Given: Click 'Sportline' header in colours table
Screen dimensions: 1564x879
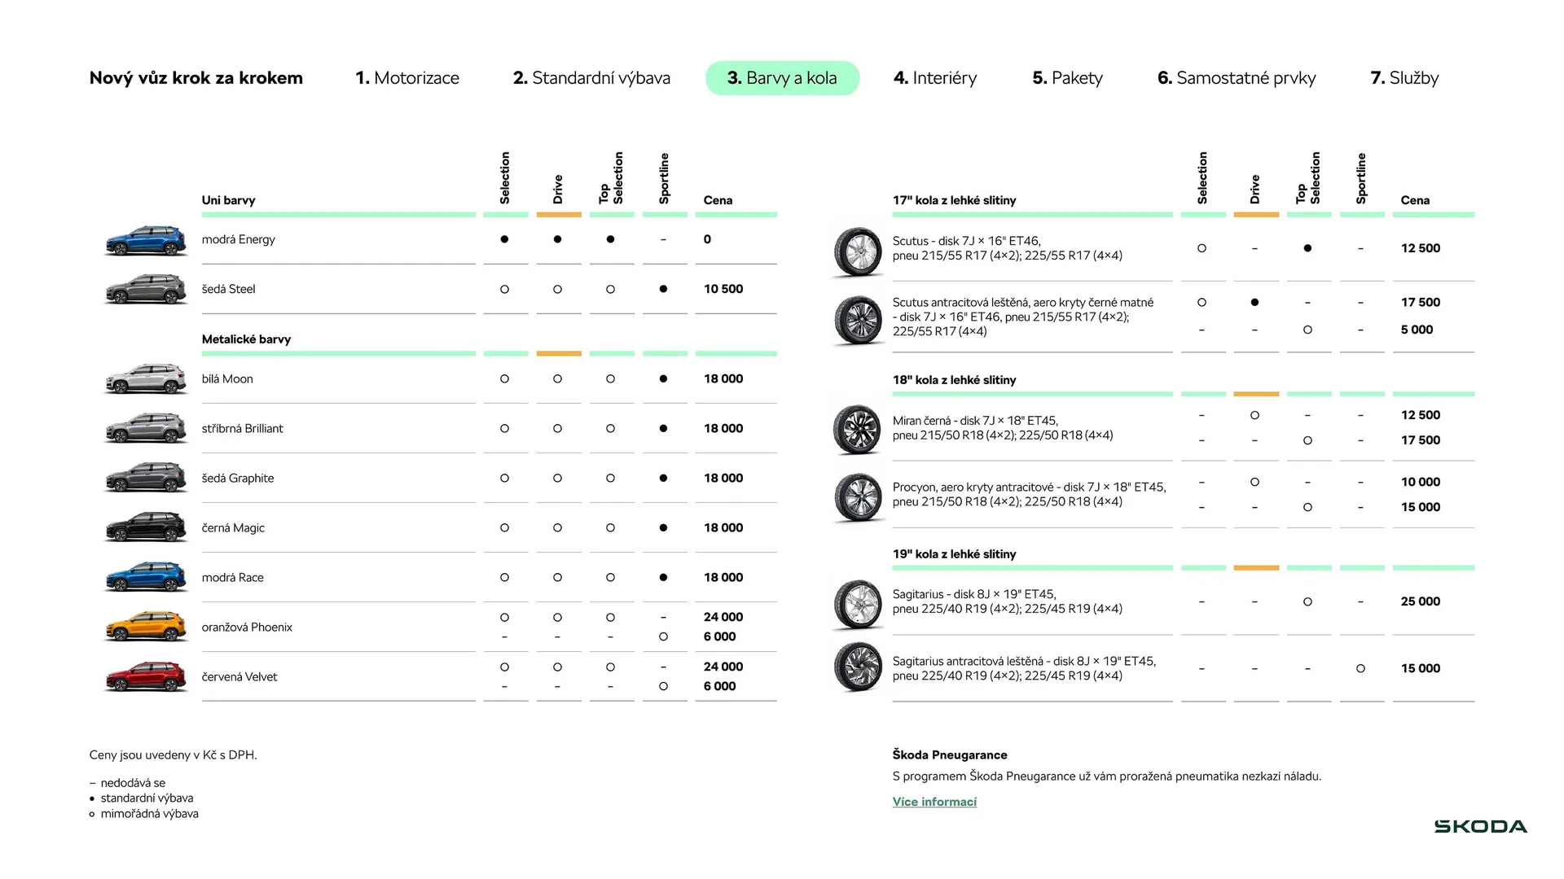Looking at the screenshot, I should pos(664,178).
